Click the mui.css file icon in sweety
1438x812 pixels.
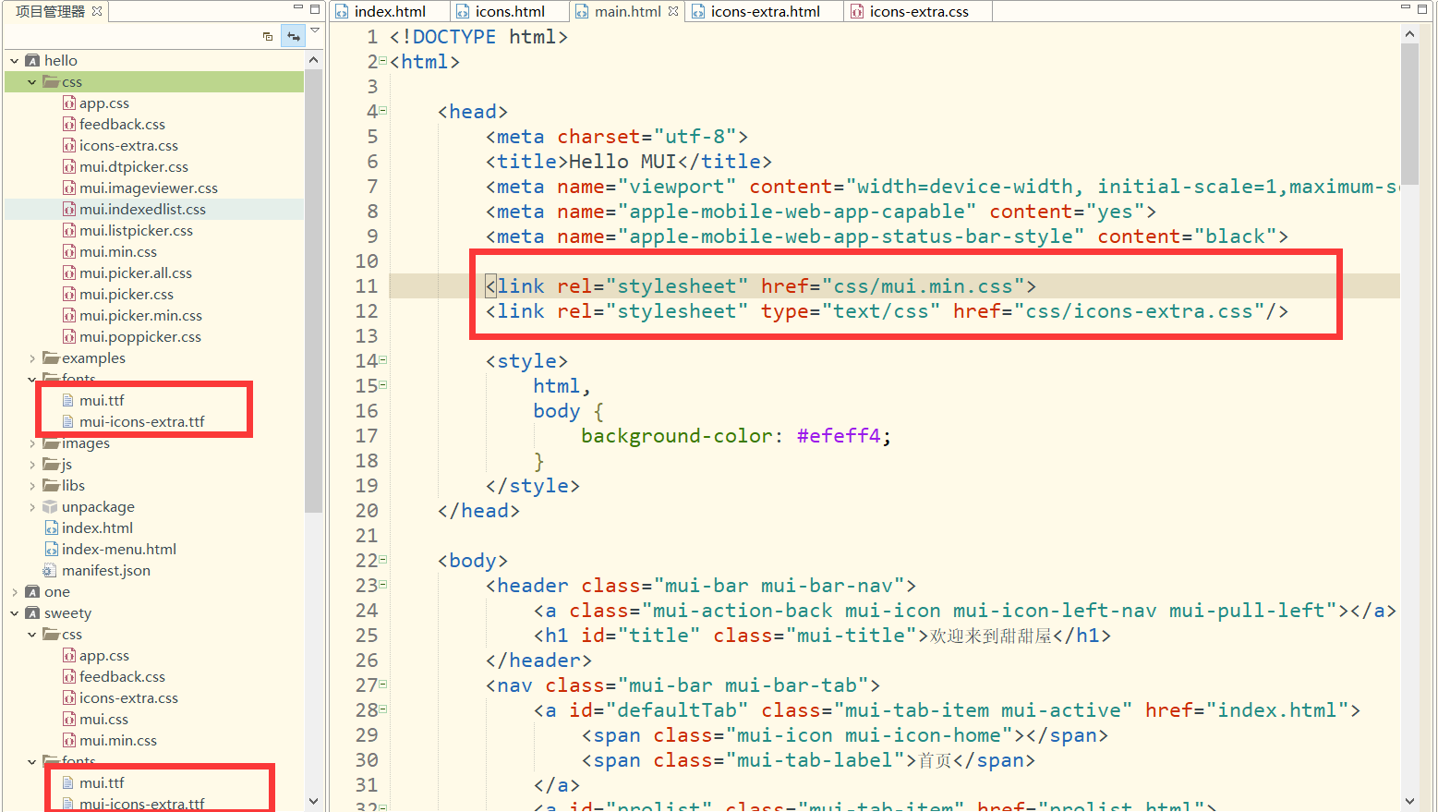[69, 720]
